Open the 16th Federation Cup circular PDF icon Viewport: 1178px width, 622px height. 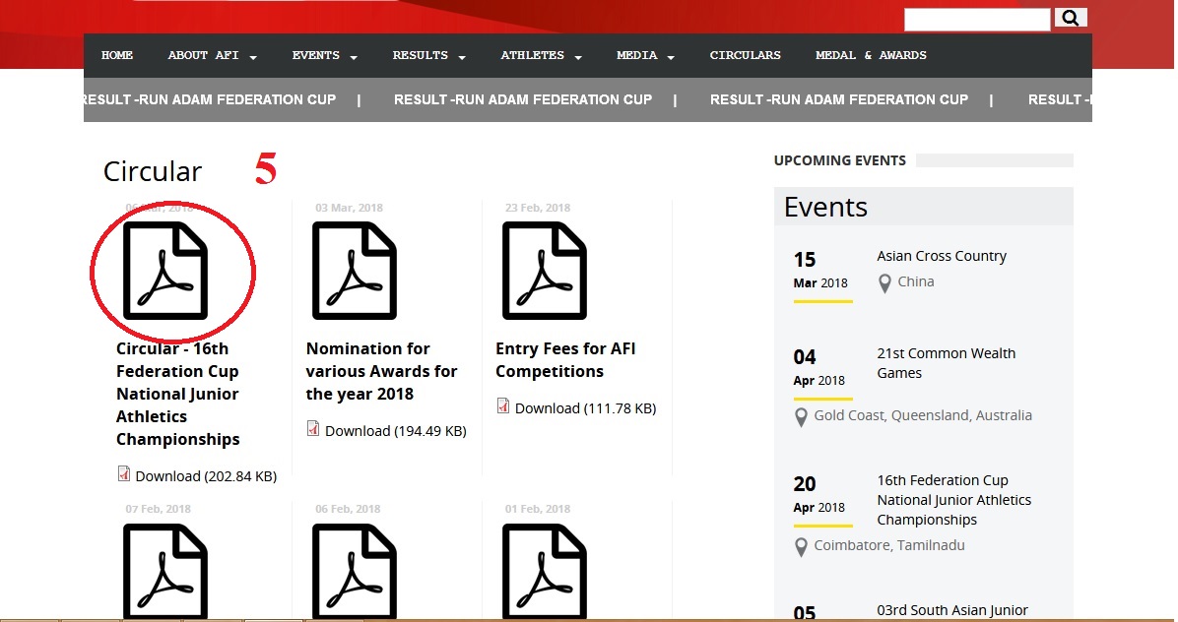coord(165,270)
